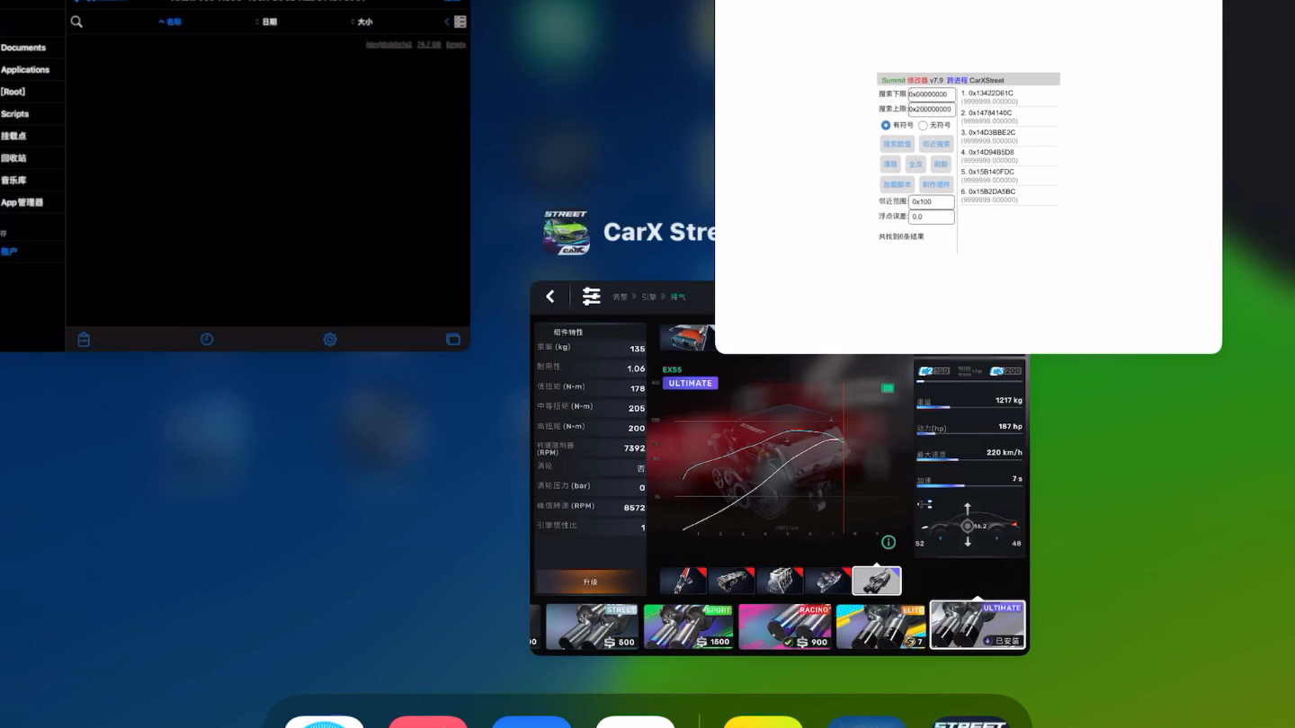1295x728 pixels.
Task: Select the second engine part thumbnail
Action: (731, 581)
